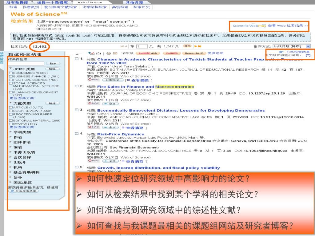
Task: Click the 转至 go-to-page button
Action: tap(187, 46)
